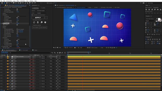Select the Brush tool
The height and width of the screenshot is (91, 162).
26,3
